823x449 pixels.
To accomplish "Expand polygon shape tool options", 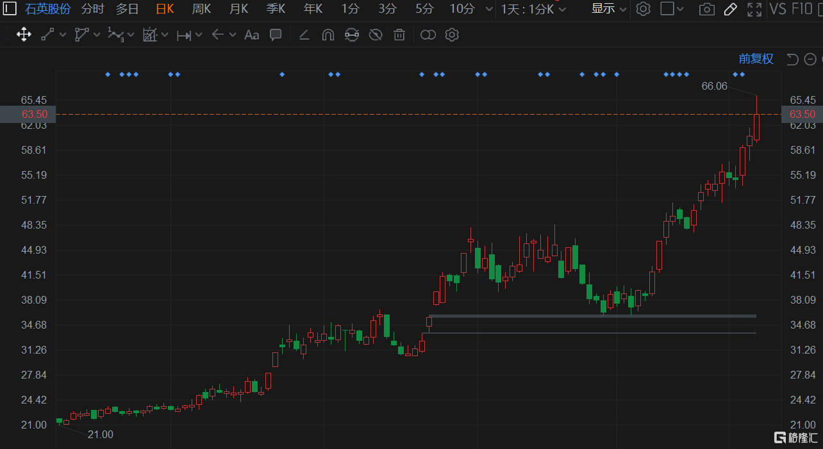I will pos(97,35).
